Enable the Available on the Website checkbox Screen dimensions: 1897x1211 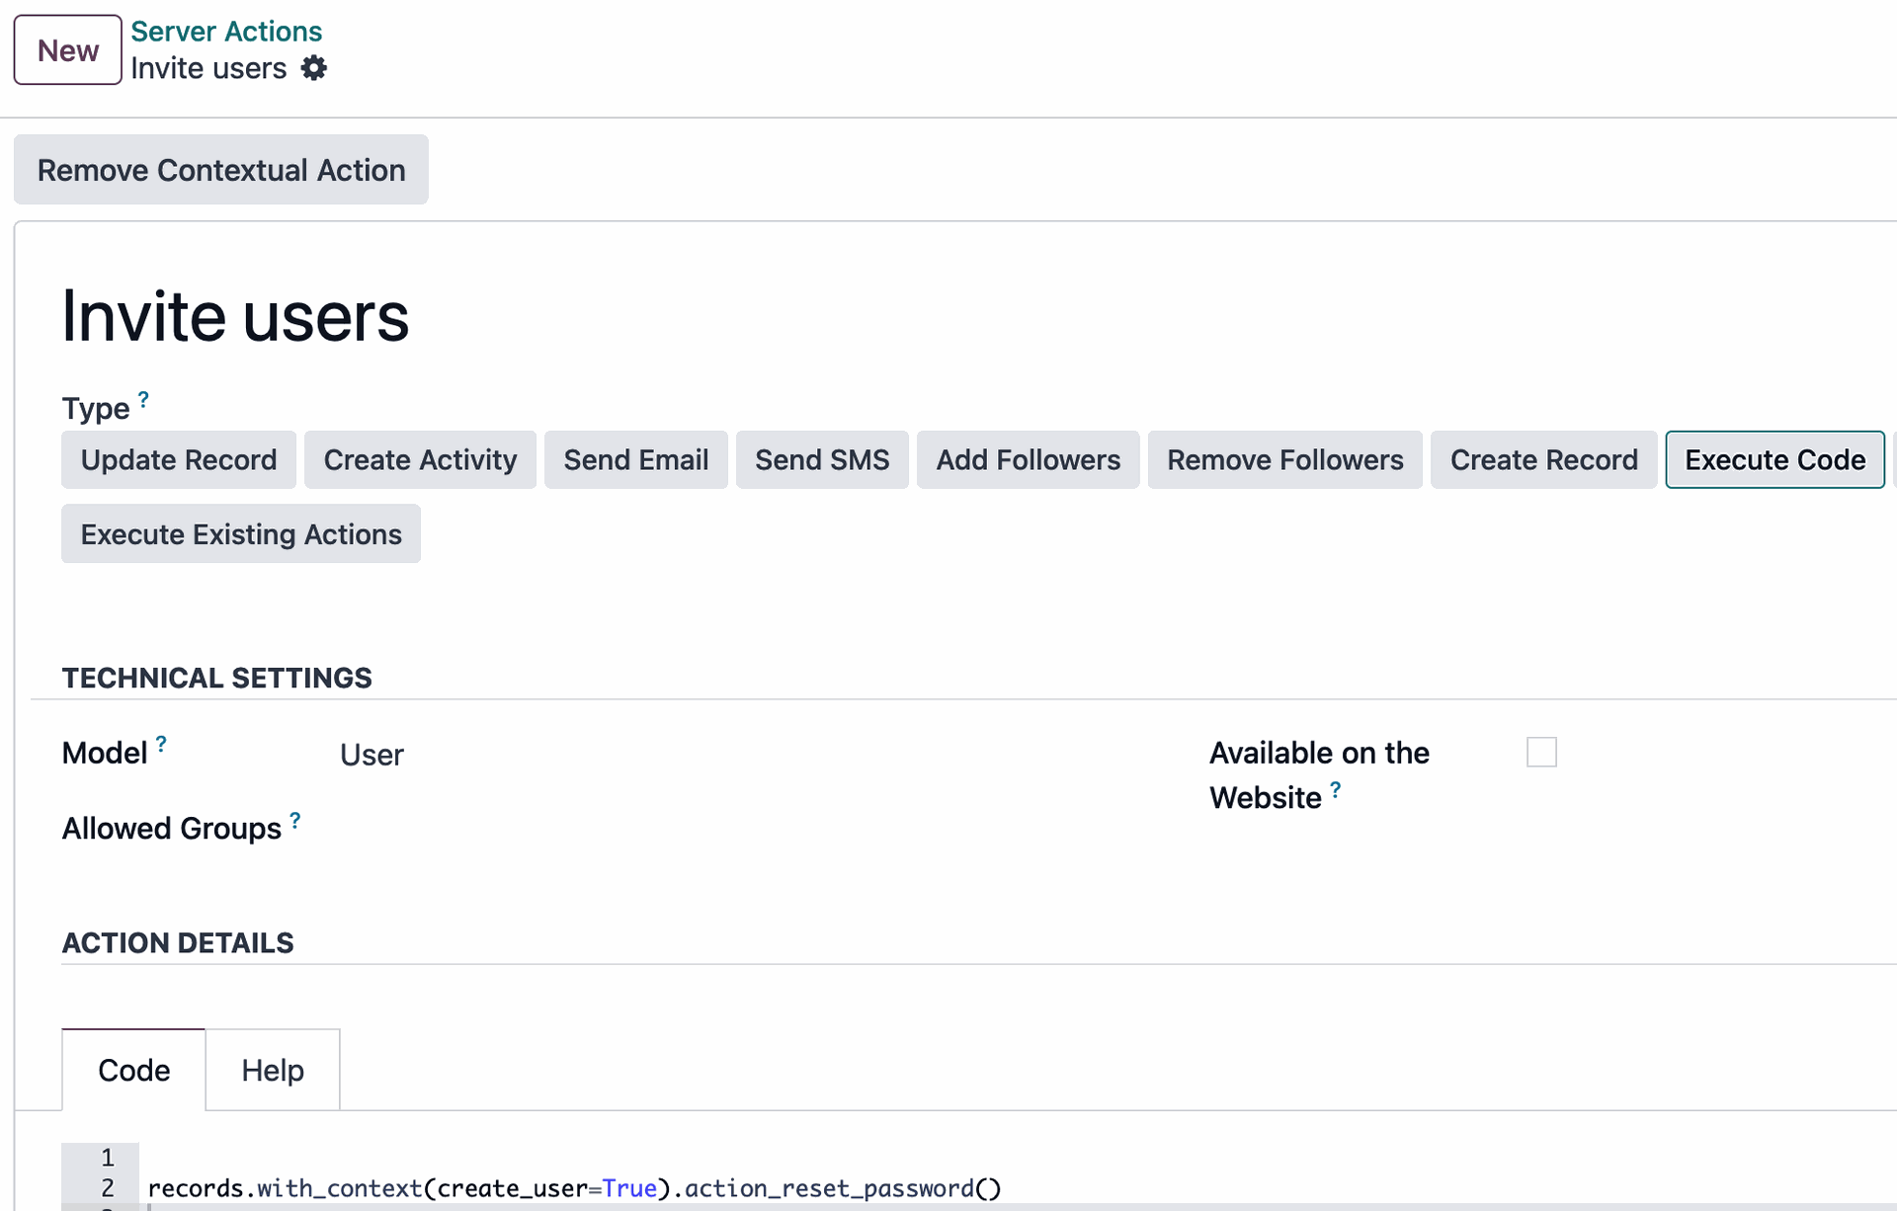coord(1541,752)
